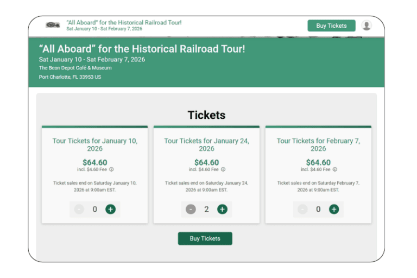Remove one January 24 ticket
Image resolution: width=417 pixels, height=278 pixels.
click(191, 209)
